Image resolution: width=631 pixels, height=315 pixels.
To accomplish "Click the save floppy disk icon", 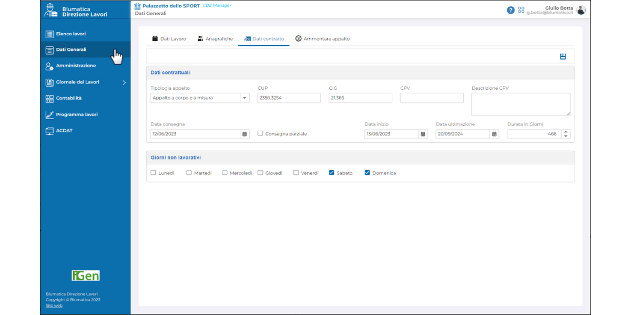I will (563, 56).
